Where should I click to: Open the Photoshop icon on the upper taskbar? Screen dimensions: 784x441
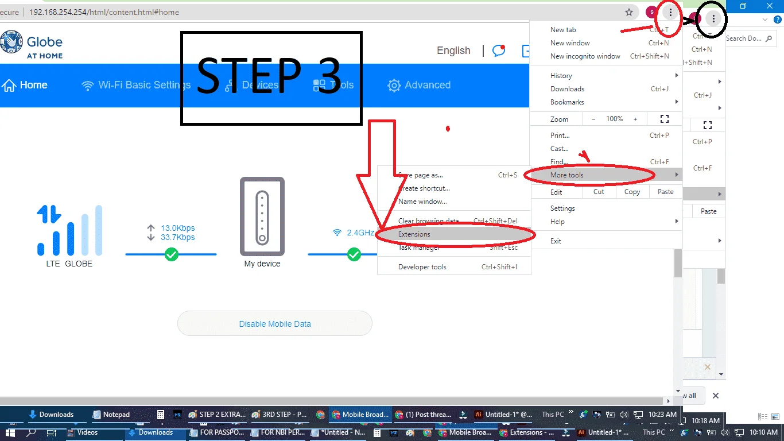point(178,415)
